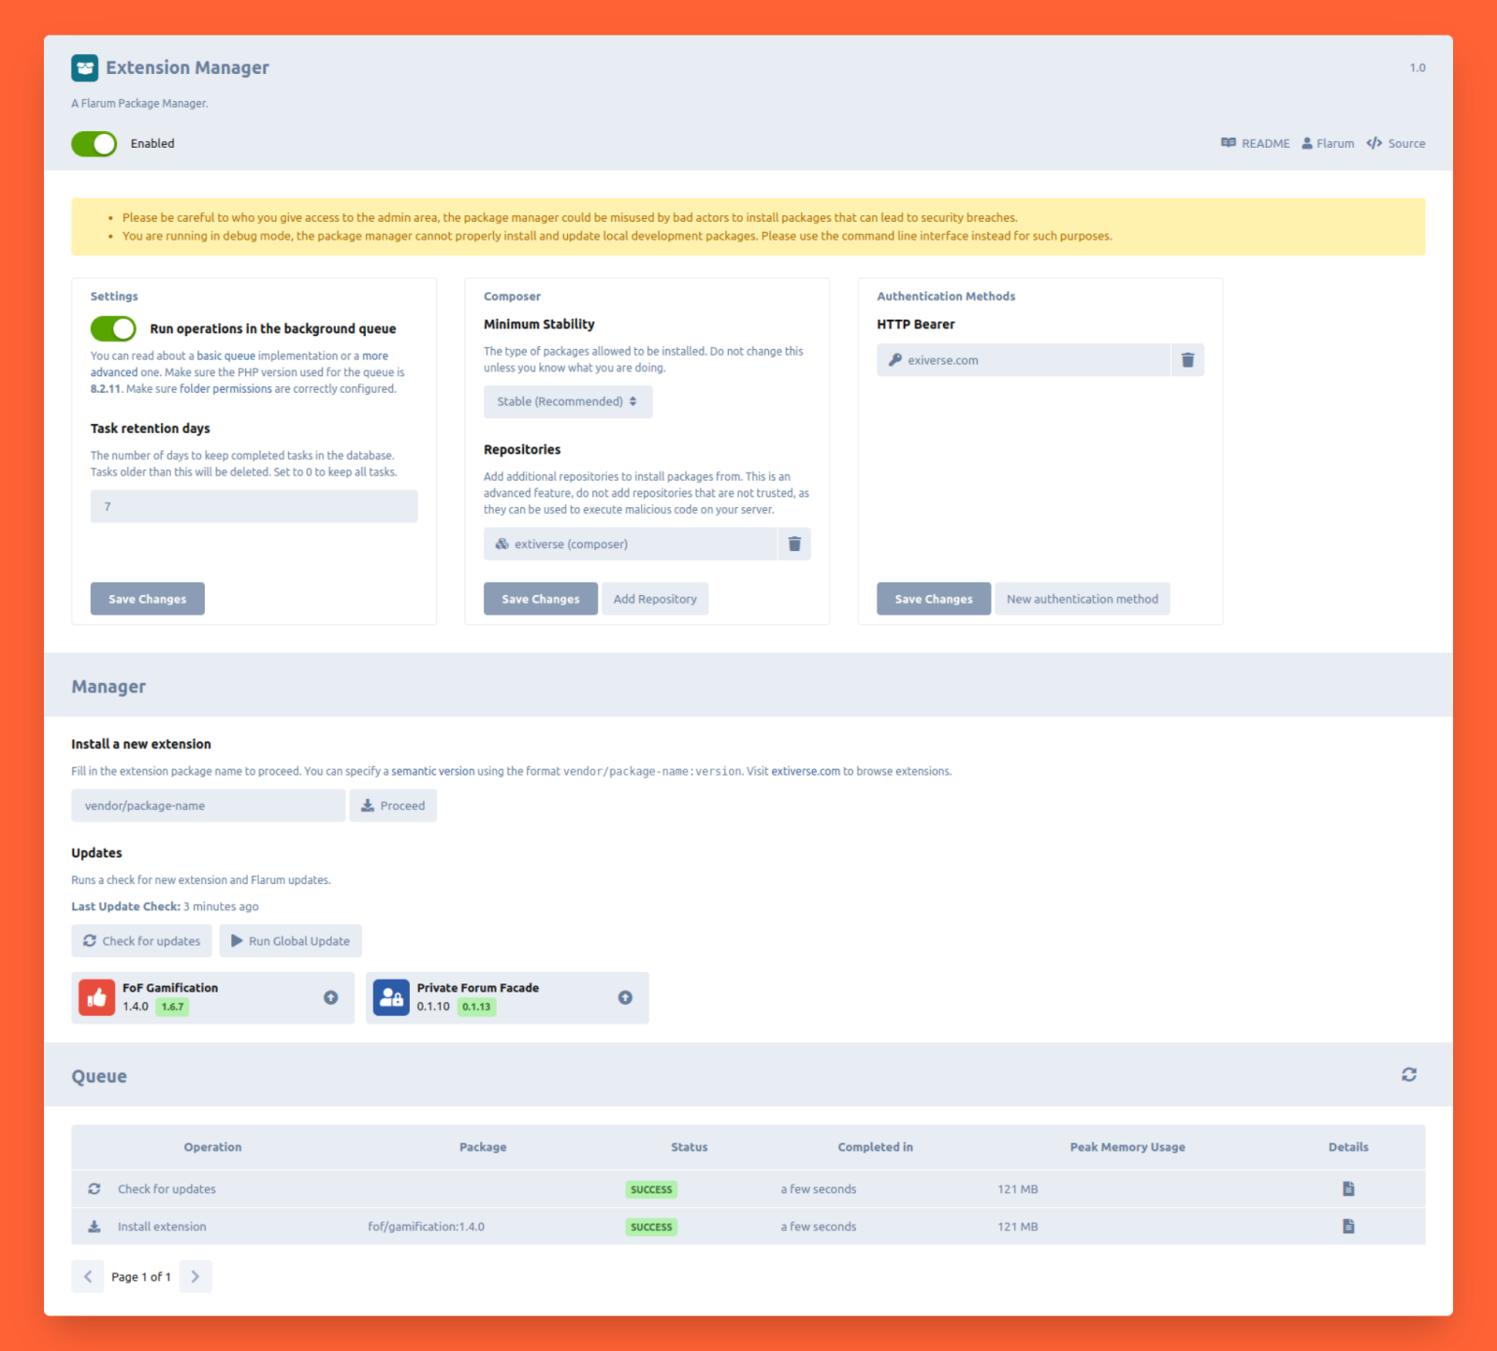Disable the Extension Manager toggle
Image resolution: width=1497 pixels, height=1351 pixels.
[94, 144]
